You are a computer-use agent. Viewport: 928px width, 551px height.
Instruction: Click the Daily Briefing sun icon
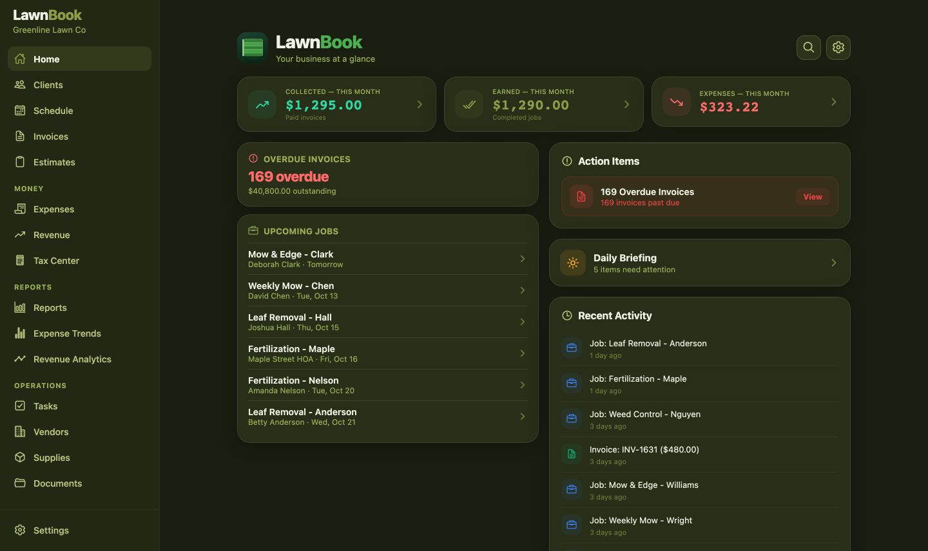coord(573,263)
